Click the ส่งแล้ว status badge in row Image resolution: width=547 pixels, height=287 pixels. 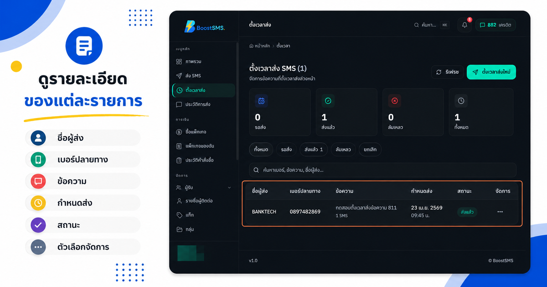click(x=467, y=212)
